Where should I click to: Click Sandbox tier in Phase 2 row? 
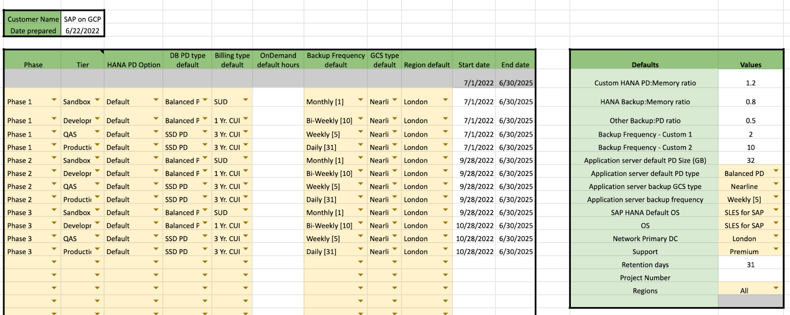pos(77,161)
